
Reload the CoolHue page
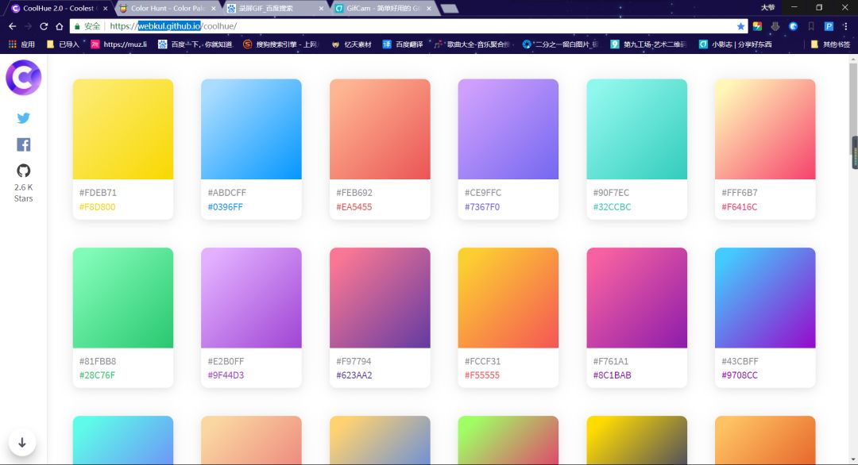[x=44, y=26]
